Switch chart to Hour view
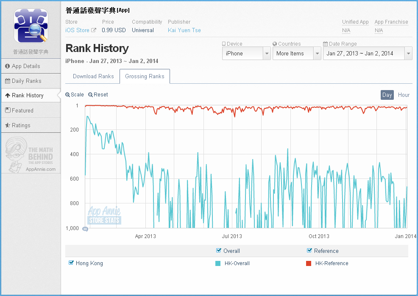 tap(404, 95)
